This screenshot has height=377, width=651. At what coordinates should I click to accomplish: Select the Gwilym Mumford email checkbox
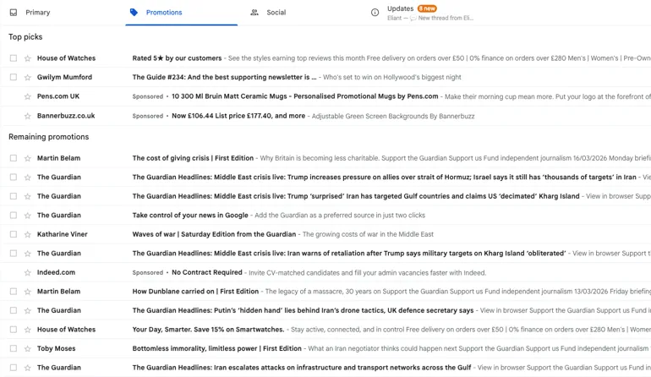(14, 78)
